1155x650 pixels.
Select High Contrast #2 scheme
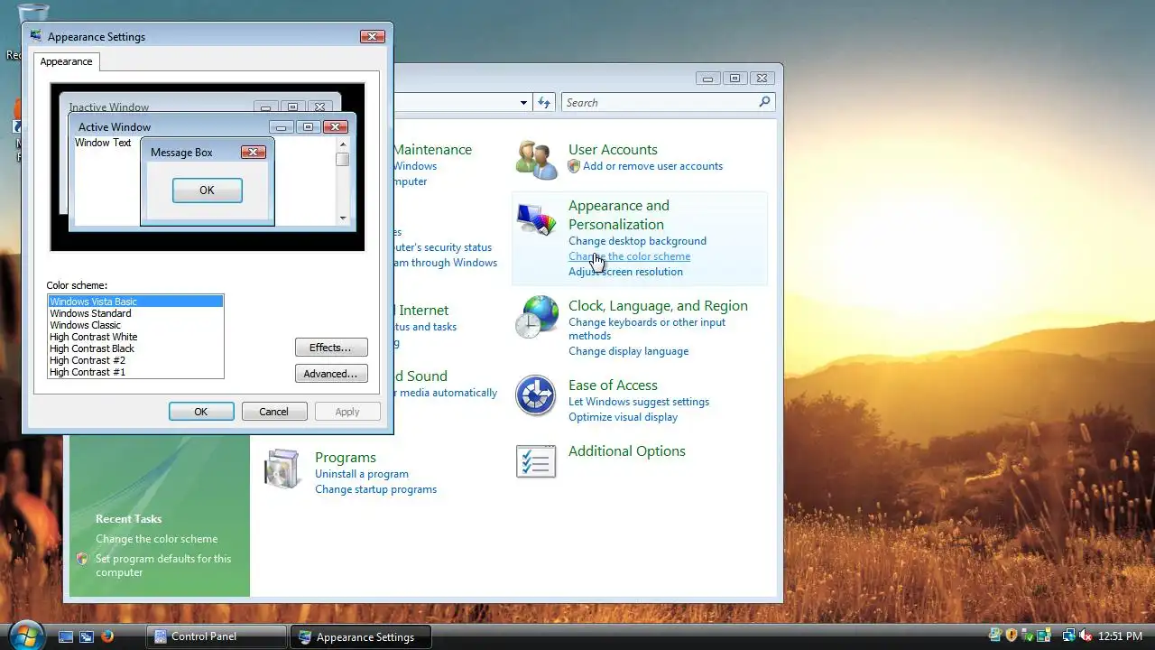[x=135, y=360]
